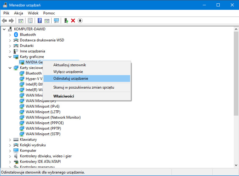Expand the Kontrolery IDE ATA/ATAPI category
Viewport: 239px width, 176px height.
[10, 162]
